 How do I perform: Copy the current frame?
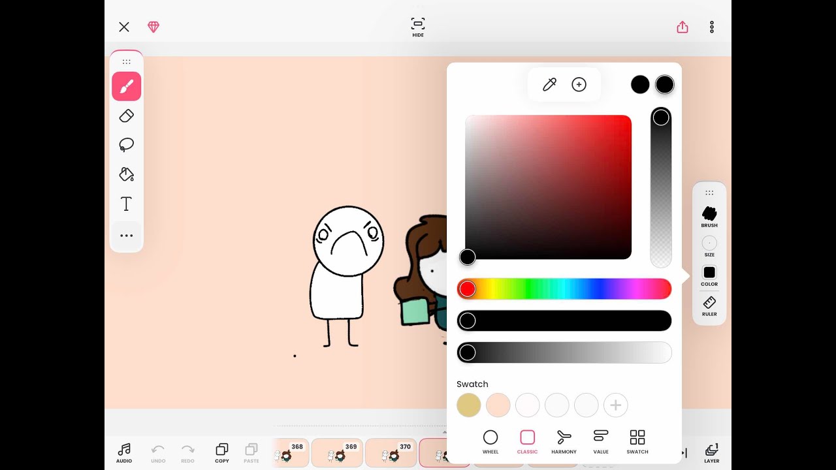pyautogui.click(x=222, y=452)
